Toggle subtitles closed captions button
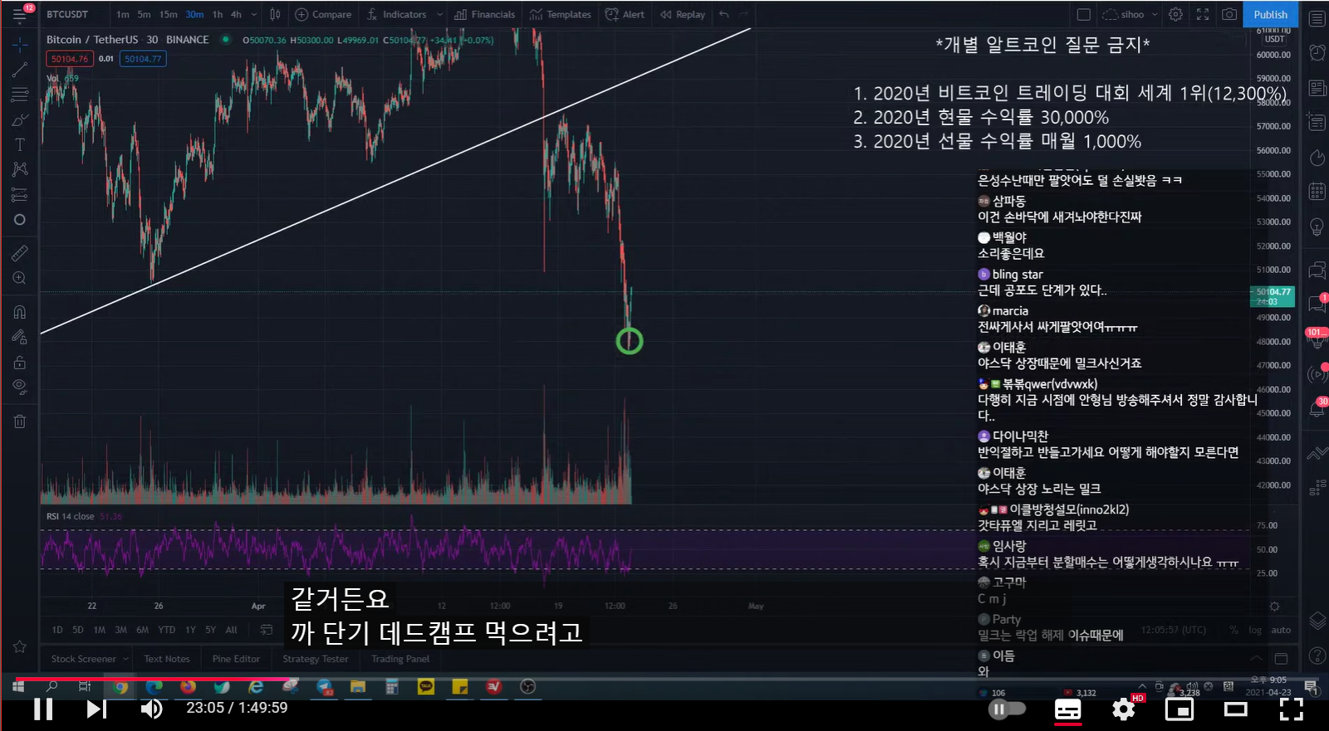This screenshot has height=731, width=1329. [x=1068, y=709]
